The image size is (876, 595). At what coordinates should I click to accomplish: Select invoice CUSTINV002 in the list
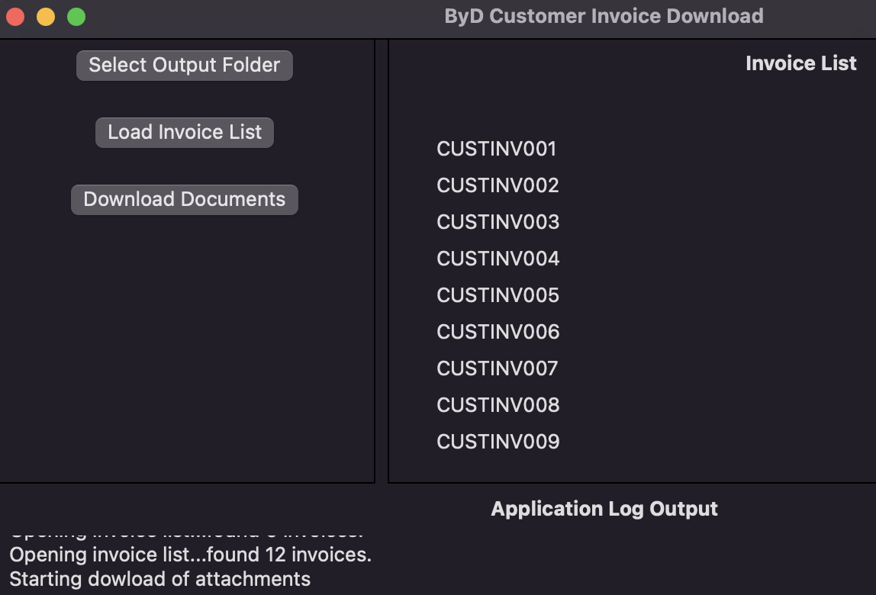498,185
